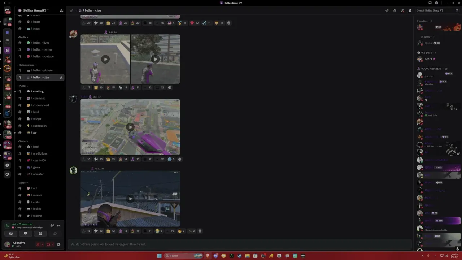Turn on camera in voice panel
The height and width of the screenshot is (260, 462).
coord(11,234)
